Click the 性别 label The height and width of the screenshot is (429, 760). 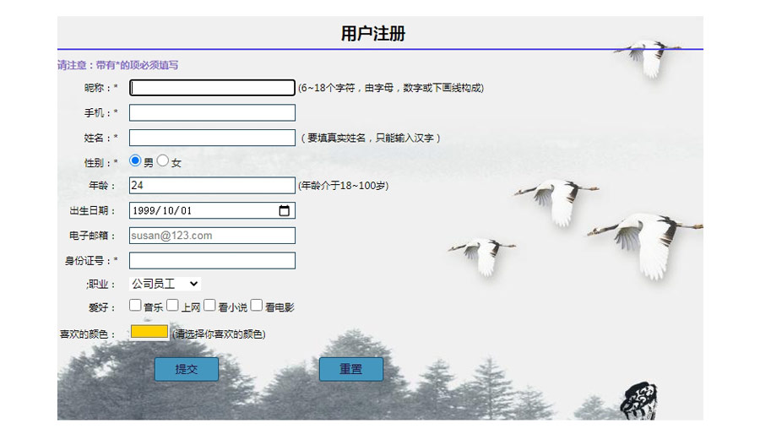[x=100, y=163]
